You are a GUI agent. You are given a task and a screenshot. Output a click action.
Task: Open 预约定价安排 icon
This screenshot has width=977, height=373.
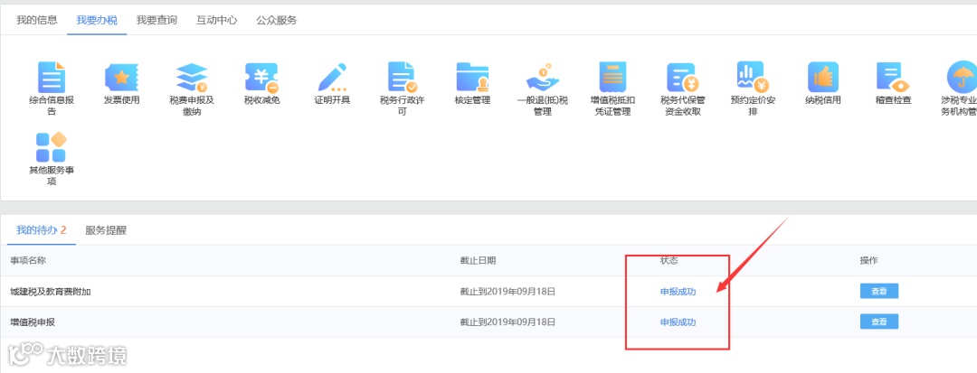pyautogui.click(x=753, y=78)
